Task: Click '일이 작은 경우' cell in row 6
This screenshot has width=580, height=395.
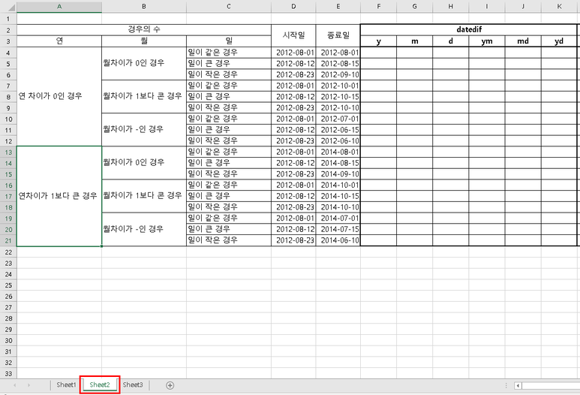Action: coord(229,74)
